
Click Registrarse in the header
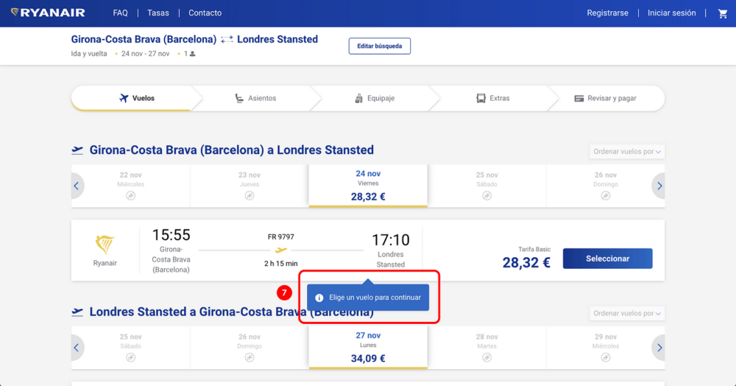[x=607, y=13]
